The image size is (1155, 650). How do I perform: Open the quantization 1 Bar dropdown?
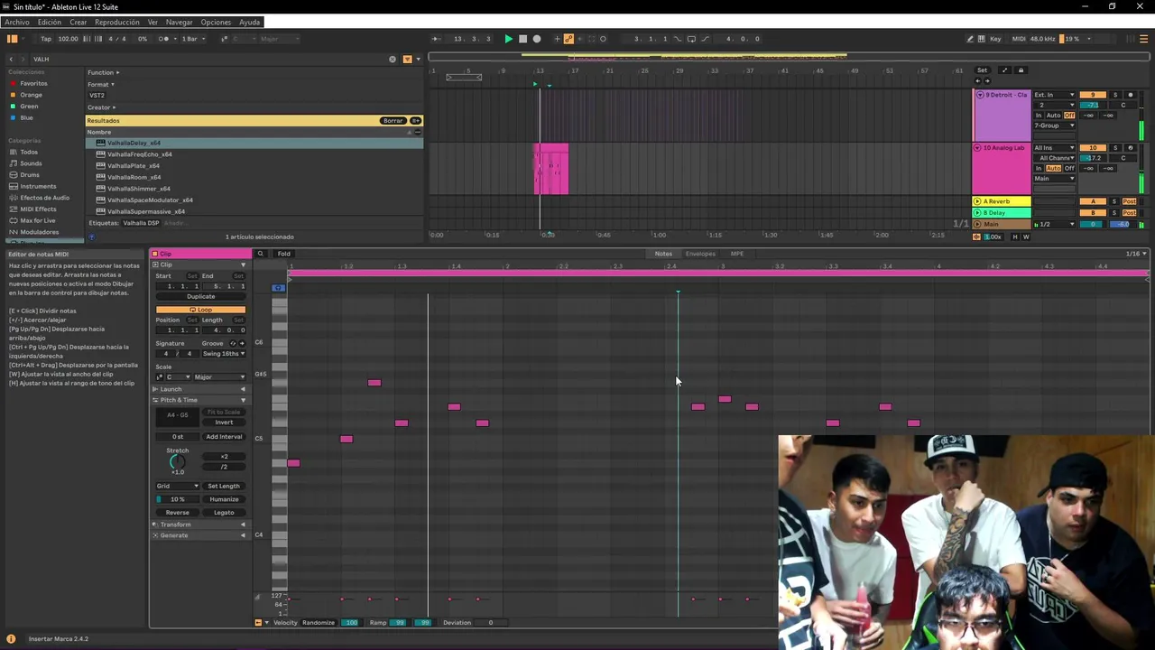pyautogui.click(x=194, y=39)
